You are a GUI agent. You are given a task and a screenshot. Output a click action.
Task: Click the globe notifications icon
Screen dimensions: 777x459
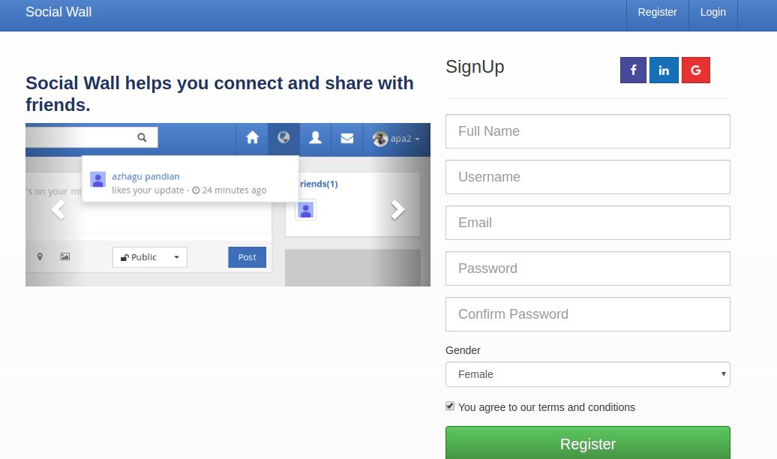(283, 138)
